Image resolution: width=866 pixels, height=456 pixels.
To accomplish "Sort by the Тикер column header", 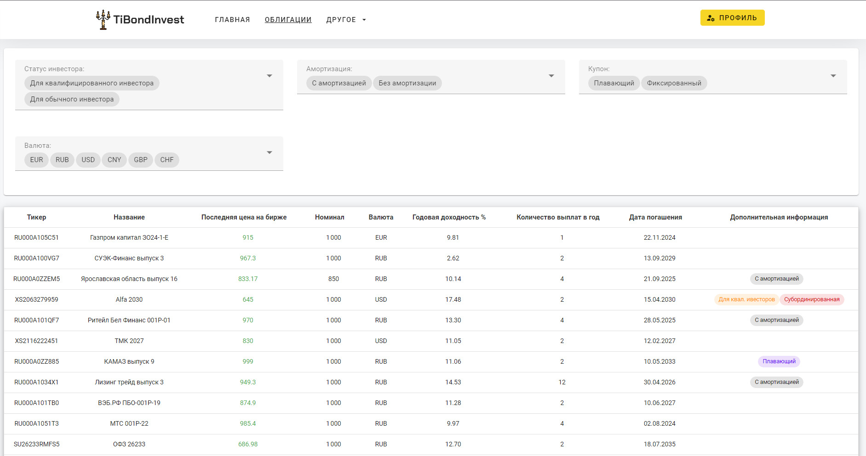I will click(36, 217).
